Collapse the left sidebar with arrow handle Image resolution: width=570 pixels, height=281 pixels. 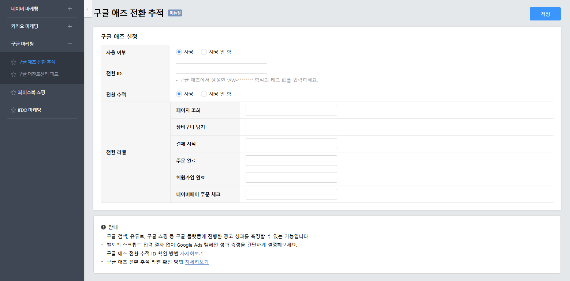coord(88,9)
